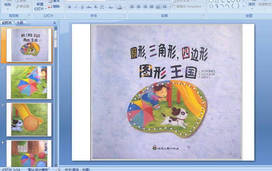Select slide 1 thumbnail
Viewport: 272px width, 171px height.
29,45
